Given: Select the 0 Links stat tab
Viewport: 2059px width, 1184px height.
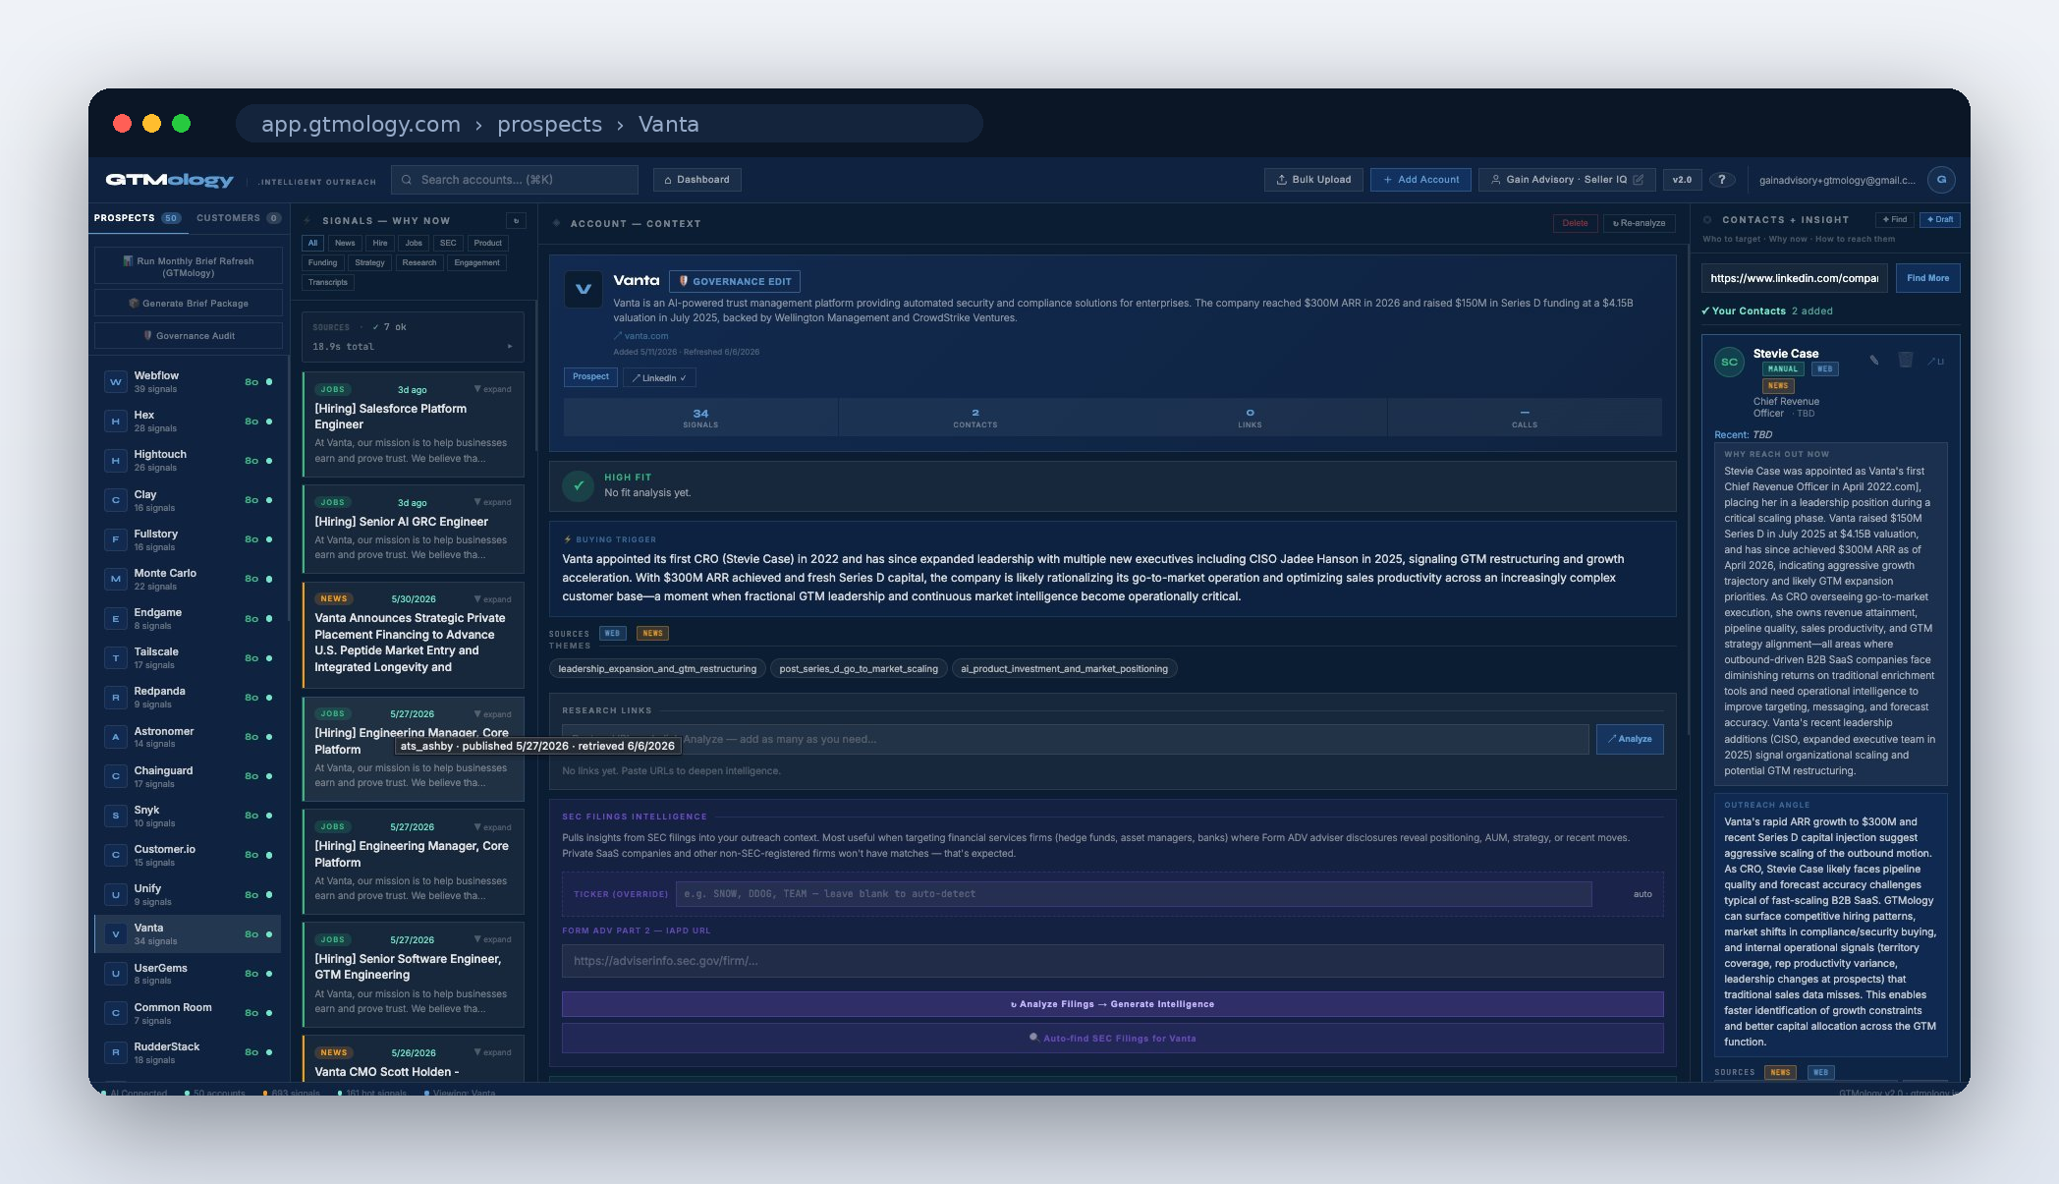Looking at the screenshot, I should (x=1250, y=418).
